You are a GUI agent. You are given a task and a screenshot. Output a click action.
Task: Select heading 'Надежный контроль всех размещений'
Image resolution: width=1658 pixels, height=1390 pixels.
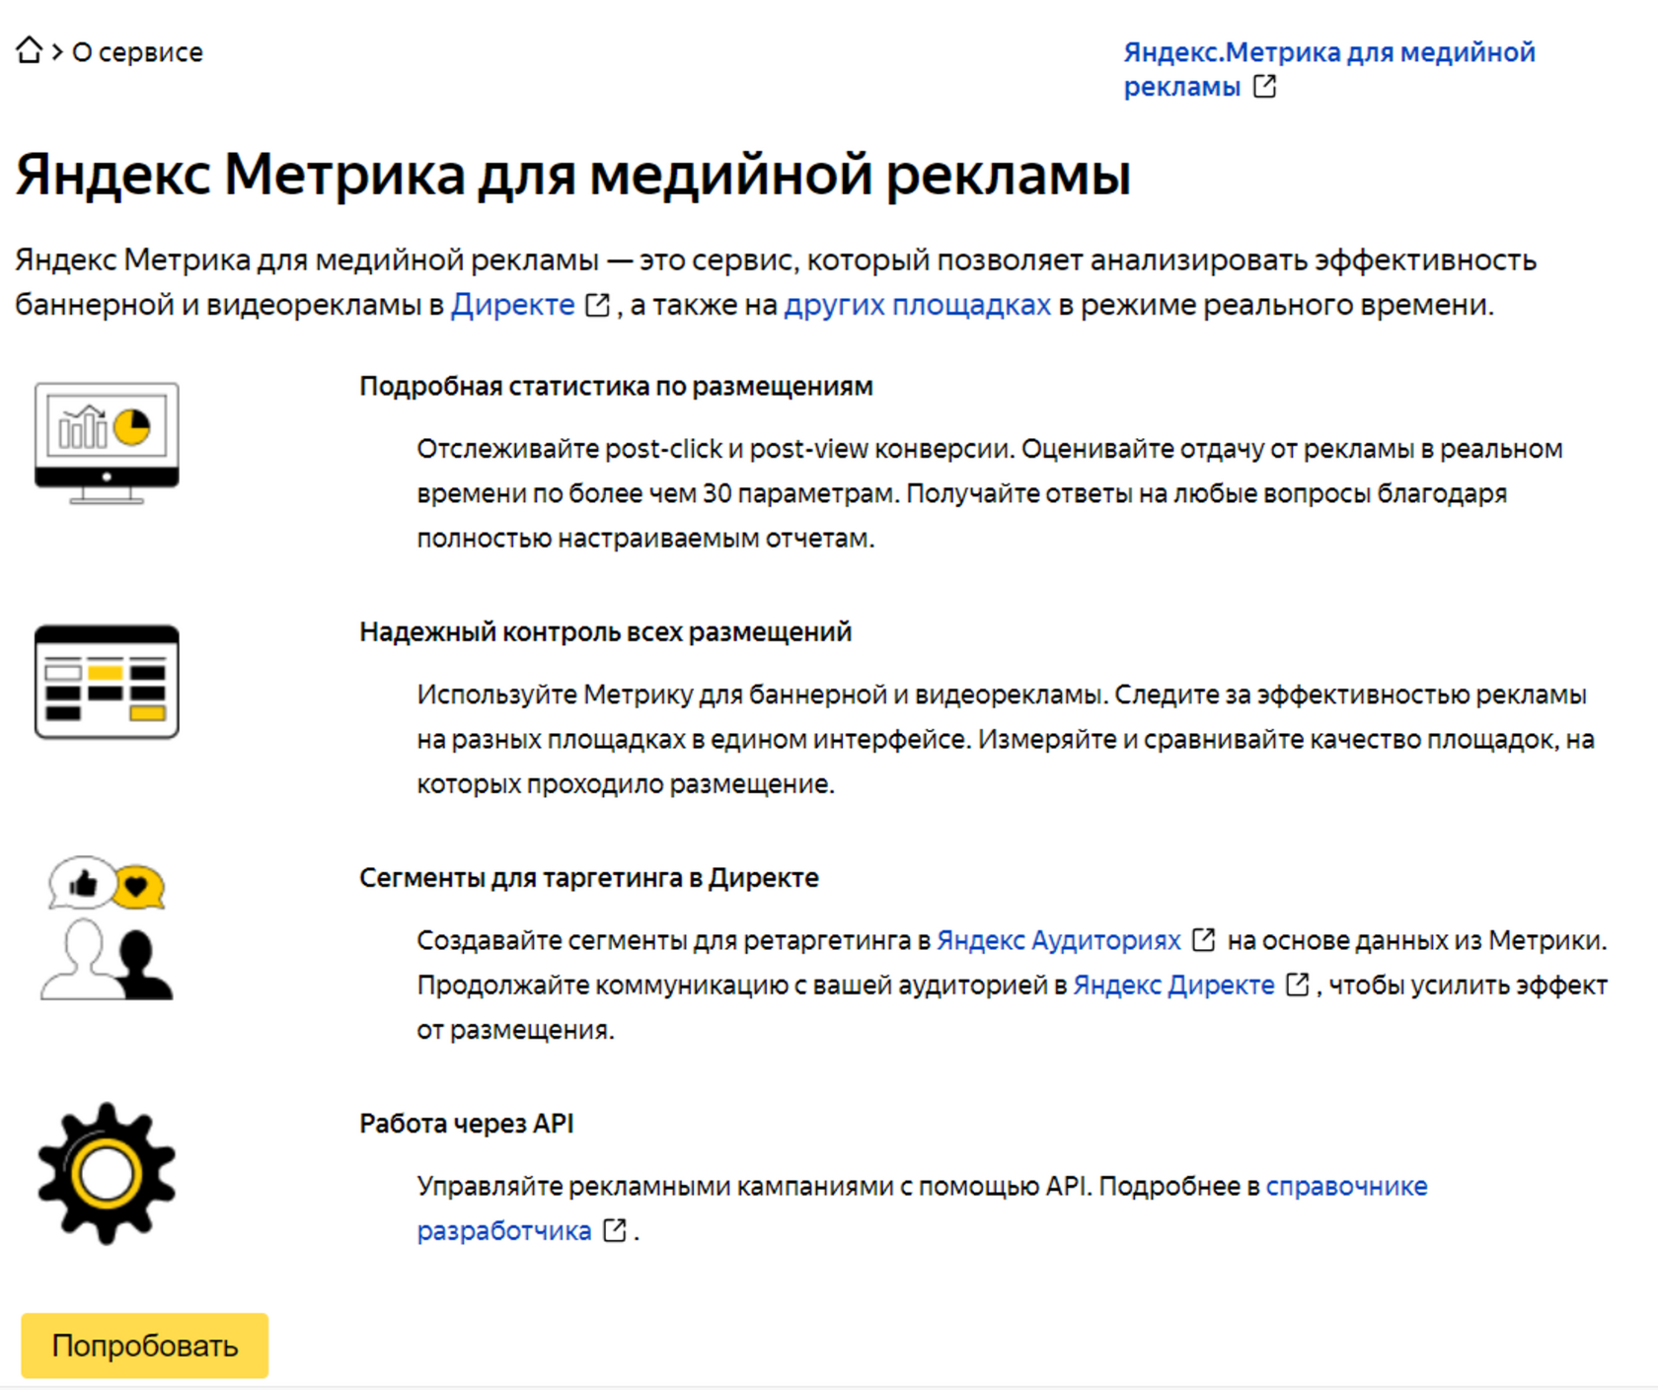coord(605,631)
